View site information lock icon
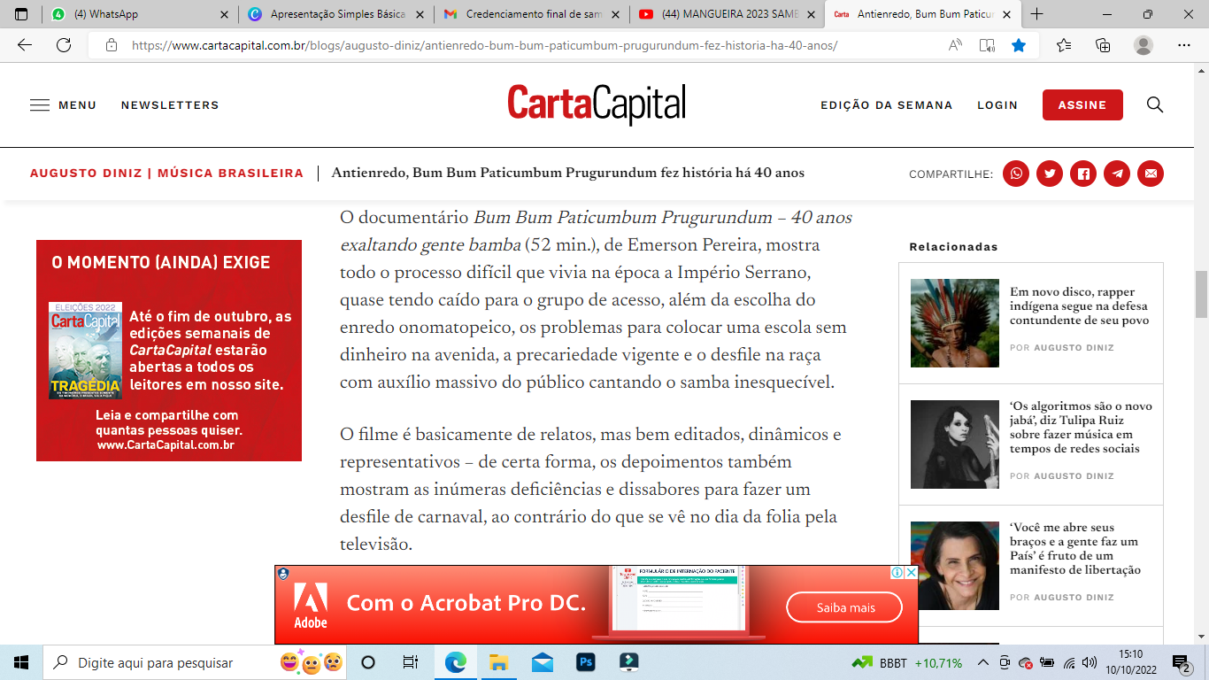The height and width of the screenshot is (680, 1209). [111, 45]
